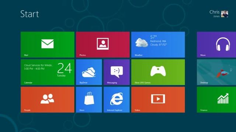Switch to the Desktop tile
The width and height of the screenshot is (236, 132).
216,72
